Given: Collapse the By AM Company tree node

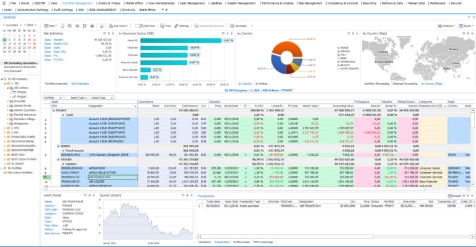Looking at the screenshot, I should [2, 79].
